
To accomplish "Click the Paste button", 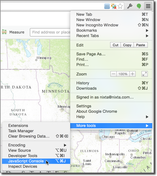I will tap(140, 45).
